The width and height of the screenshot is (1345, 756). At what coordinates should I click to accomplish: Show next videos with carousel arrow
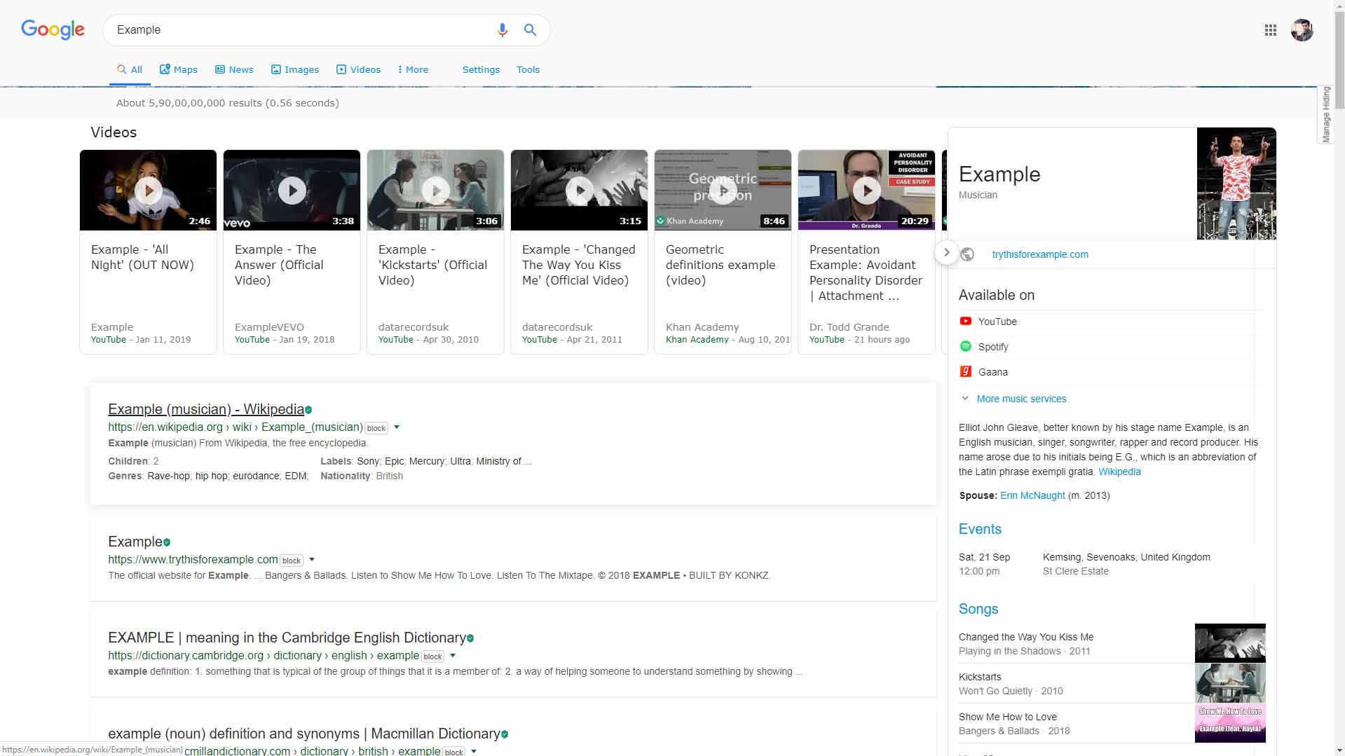tap(946, 252)
